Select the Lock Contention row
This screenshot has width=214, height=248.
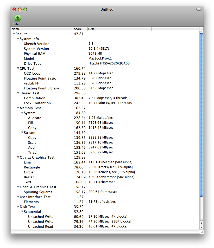(x=105, y=103)
